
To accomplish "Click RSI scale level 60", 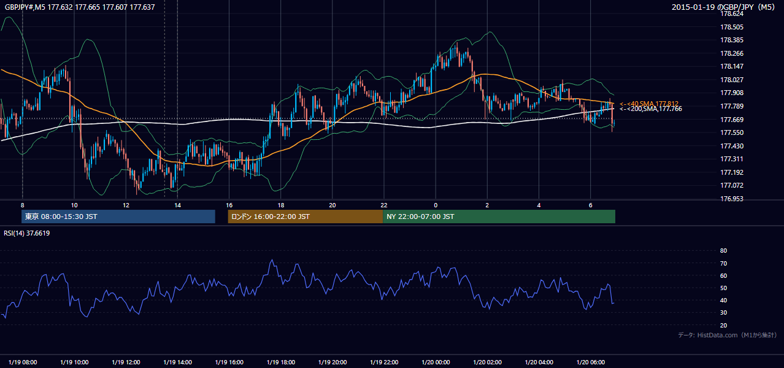I will click(724, 275).
